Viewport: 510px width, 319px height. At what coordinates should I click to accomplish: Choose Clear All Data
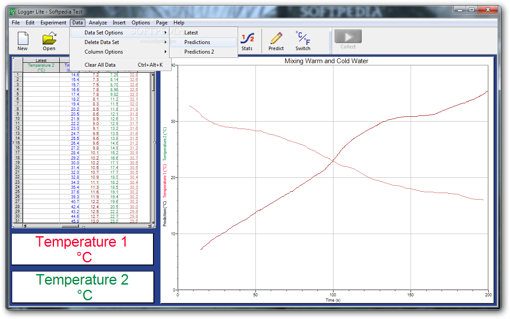120,64
